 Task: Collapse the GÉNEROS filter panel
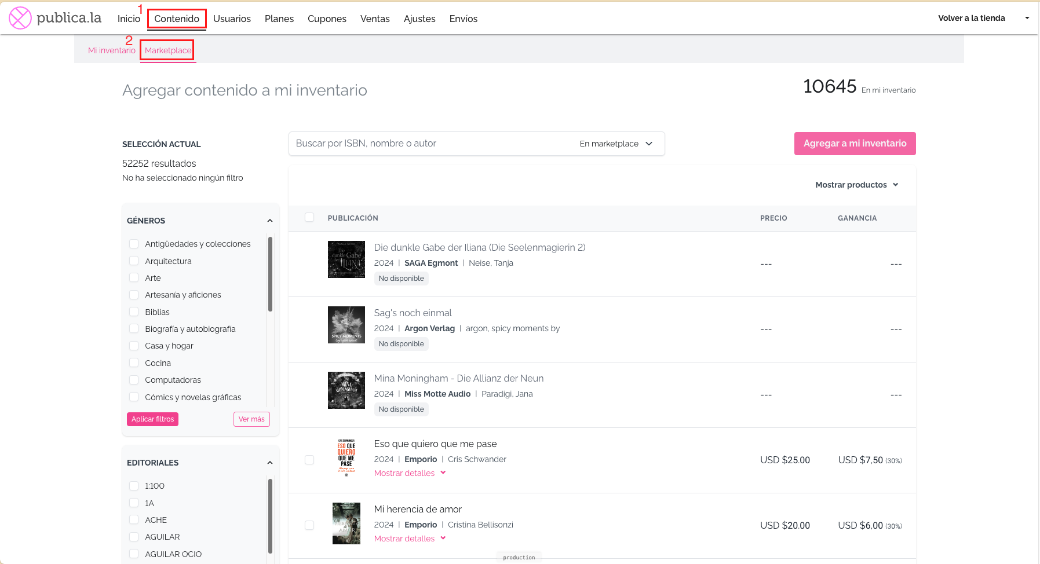[x=269, y=220]
